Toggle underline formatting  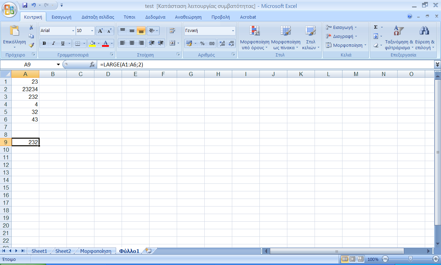tap(63, 43)
